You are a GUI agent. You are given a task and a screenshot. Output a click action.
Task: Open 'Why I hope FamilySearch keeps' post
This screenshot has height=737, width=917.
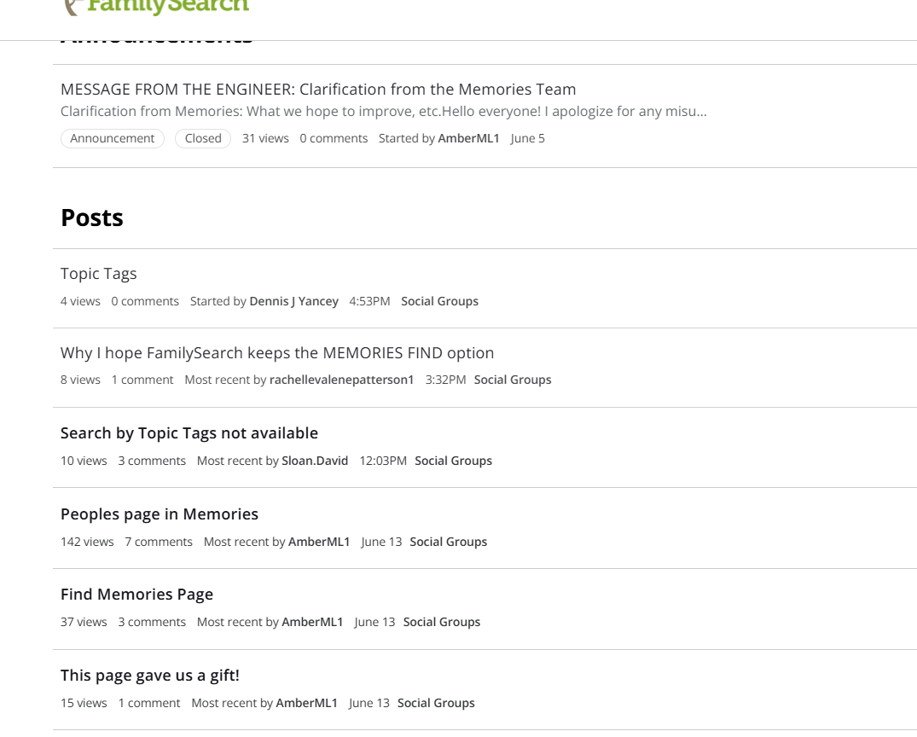(277, 353)
